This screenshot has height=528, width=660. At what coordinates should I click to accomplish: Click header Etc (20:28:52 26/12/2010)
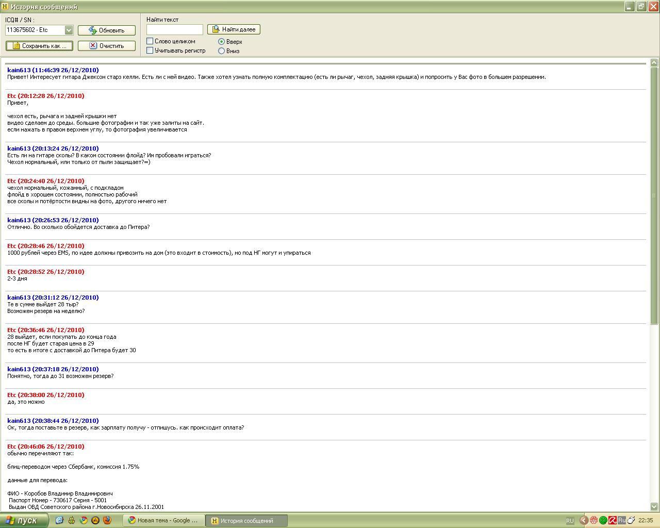[46, 272]
